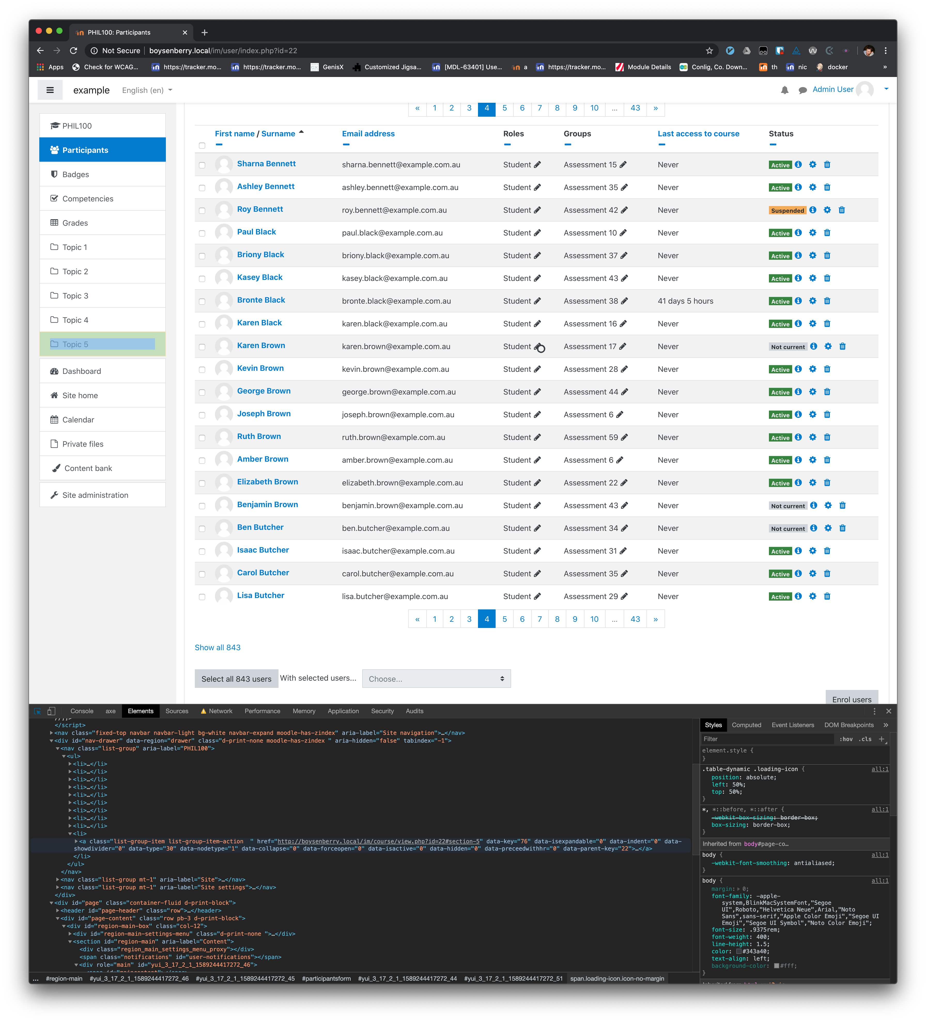Screen dimensions: 926x1022
Task: Click the #fff background-color swatch
Action: (776, 966)
